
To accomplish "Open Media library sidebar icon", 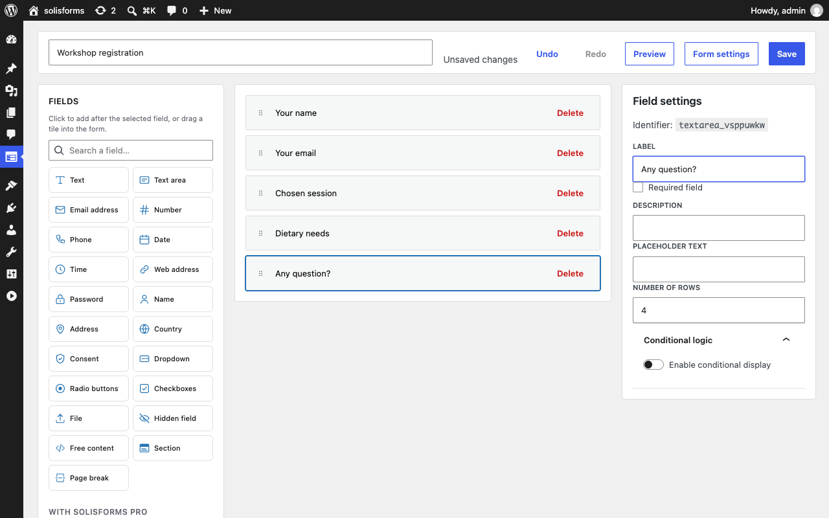I will tap(11, 91).
